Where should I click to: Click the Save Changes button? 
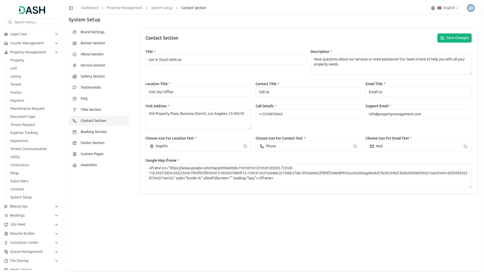[x=454, y=38]
